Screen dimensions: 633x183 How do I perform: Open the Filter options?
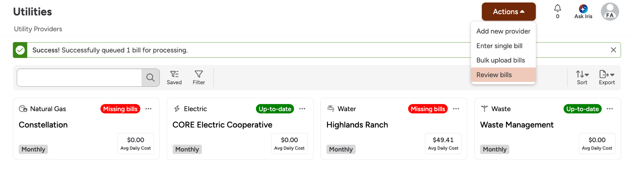click(x=199, y=77)
